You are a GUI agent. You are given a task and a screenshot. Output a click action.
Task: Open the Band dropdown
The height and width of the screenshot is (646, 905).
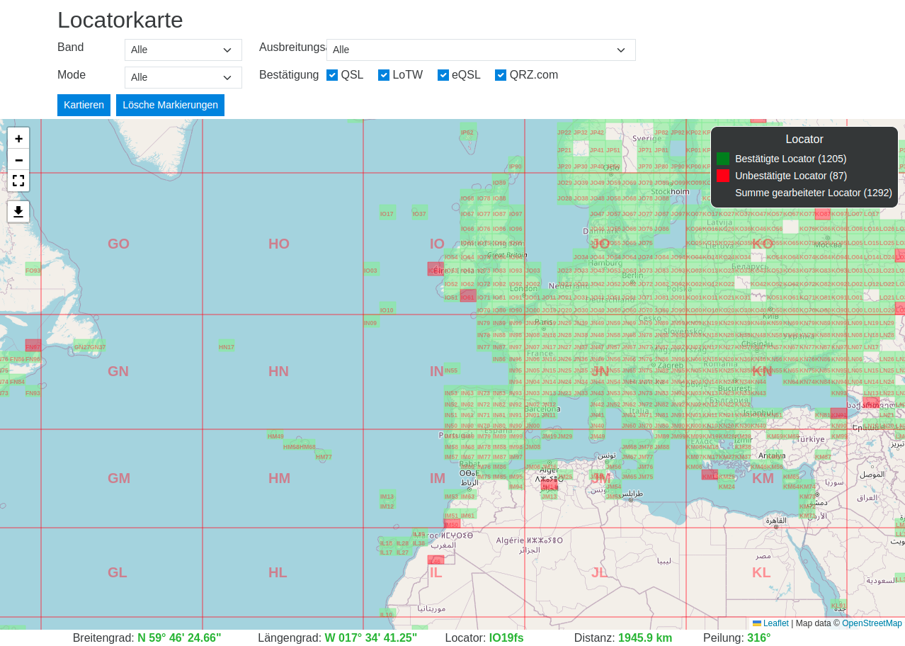183,50
